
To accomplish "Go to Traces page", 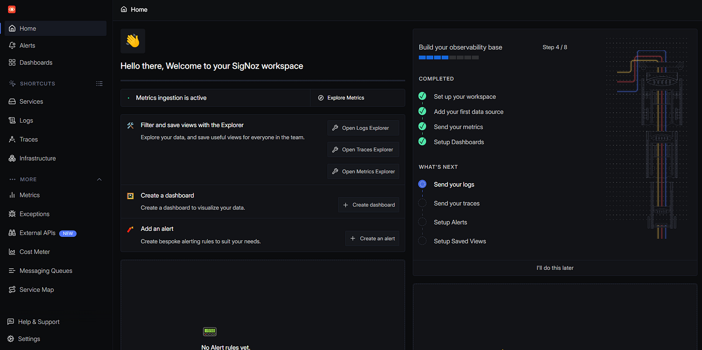I will point(56,140).
